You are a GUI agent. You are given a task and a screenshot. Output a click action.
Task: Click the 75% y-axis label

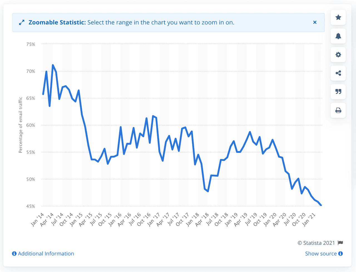(31, 44)
